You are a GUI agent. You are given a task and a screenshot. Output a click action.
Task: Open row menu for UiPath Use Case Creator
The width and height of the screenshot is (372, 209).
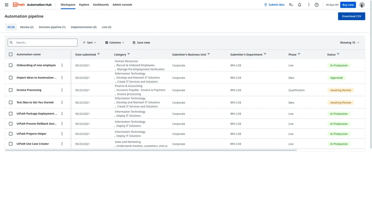coord(62,144)
